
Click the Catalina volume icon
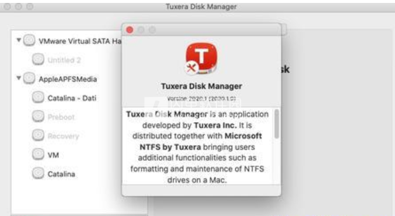point(38,174)
